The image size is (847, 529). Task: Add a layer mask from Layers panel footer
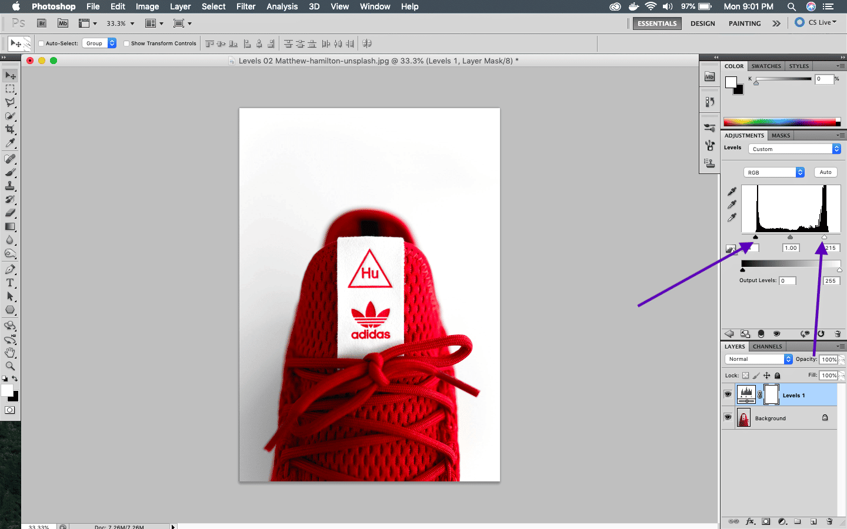[x=766, y=521]
